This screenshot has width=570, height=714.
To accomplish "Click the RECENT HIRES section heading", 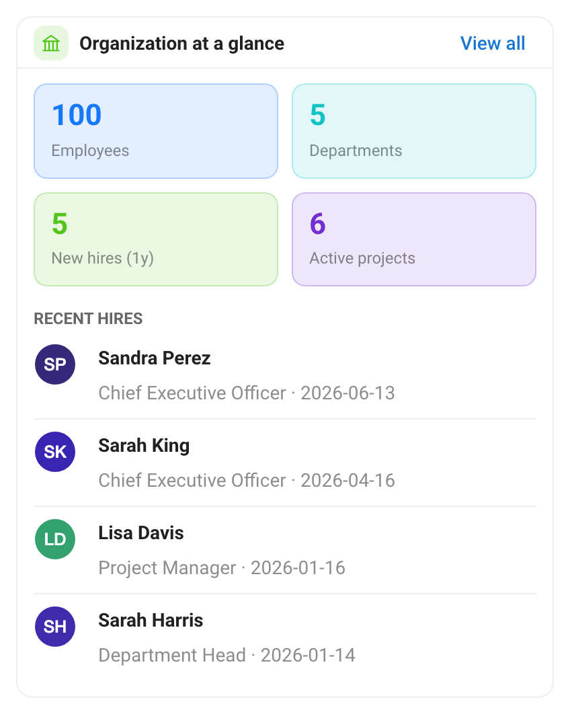I will click(x=88, y=319).
